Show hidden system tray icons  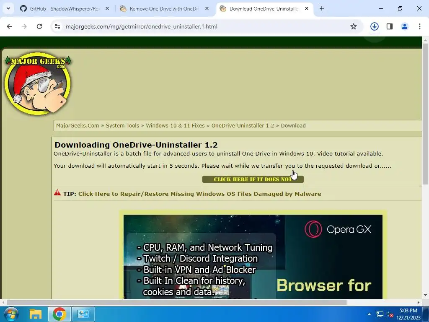(x=369, y=314)
